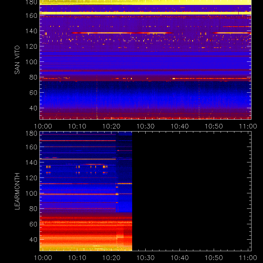Click Learmonth plot's 10:20 time label
Image resolution: width=263 pixels, height=263 pixels.
coord(111,258)
